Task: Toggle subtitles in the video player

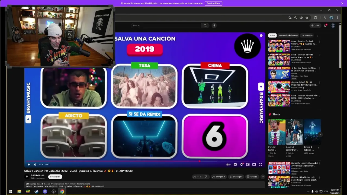Action: pyautogui.click(x=235, y=164)
